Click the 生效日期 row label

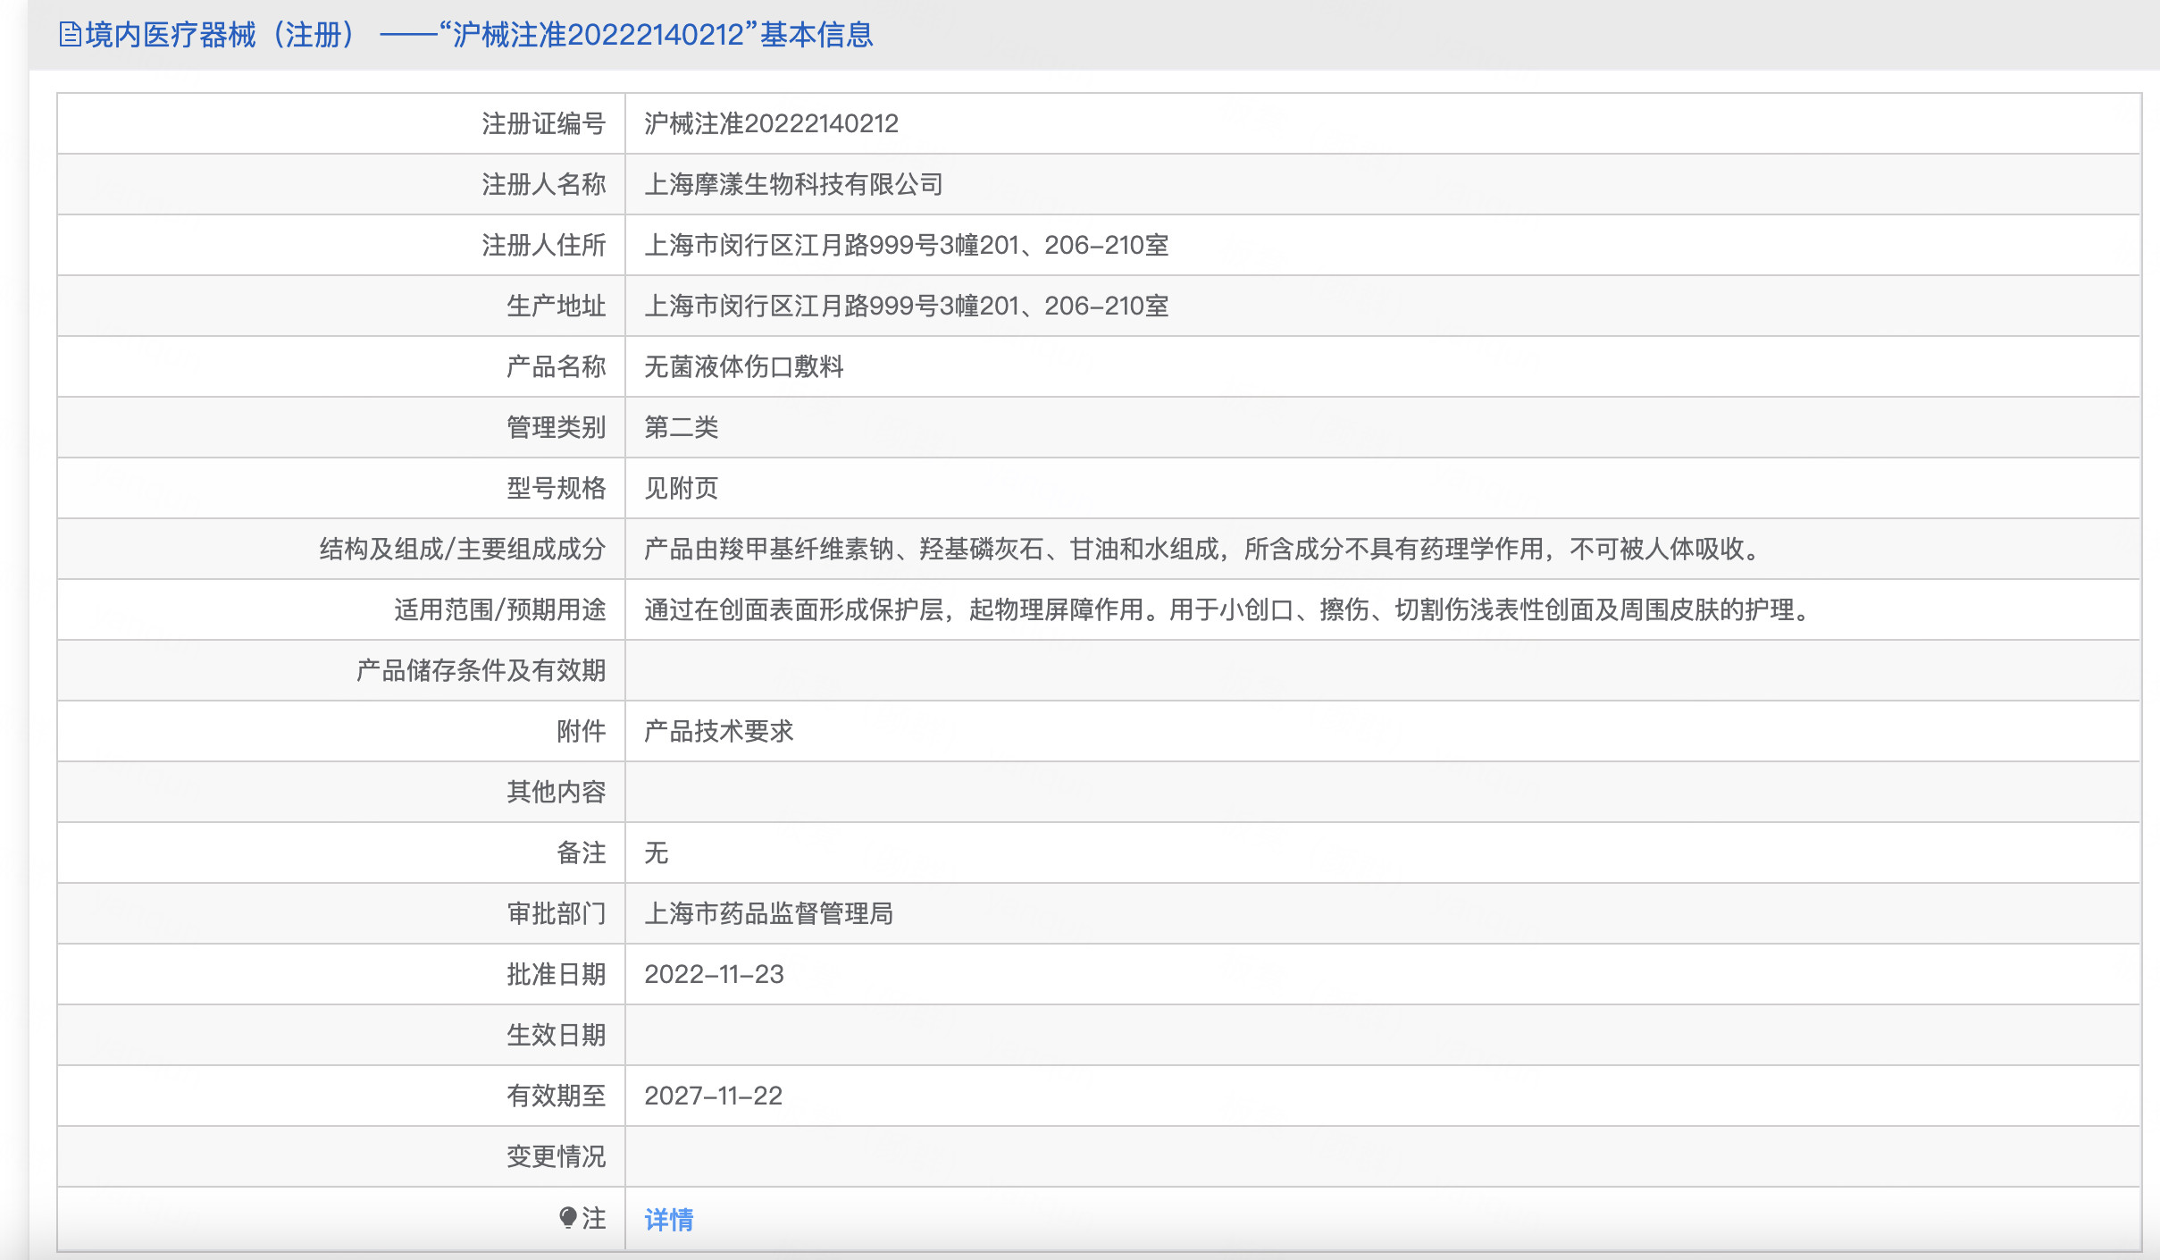pyautogui.click(x=557, y=1035)
